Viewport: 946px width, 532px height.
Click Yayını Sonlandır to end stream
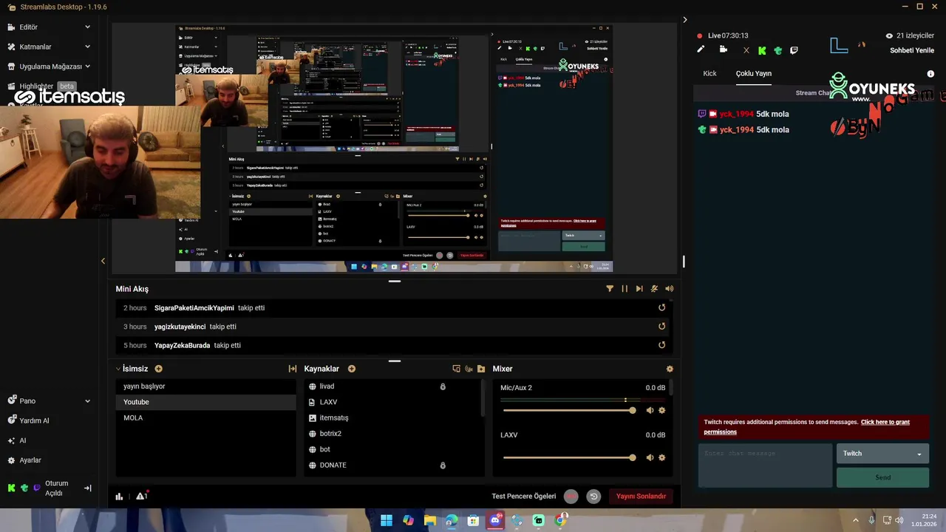(641, 497)
